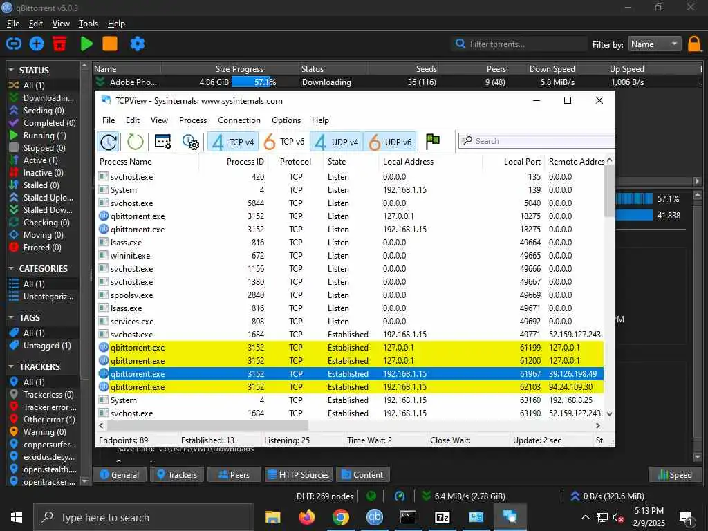The image size is (708, 531).
Task: Click the qBittorrent add torrent link icon
Action: [14, 44]
